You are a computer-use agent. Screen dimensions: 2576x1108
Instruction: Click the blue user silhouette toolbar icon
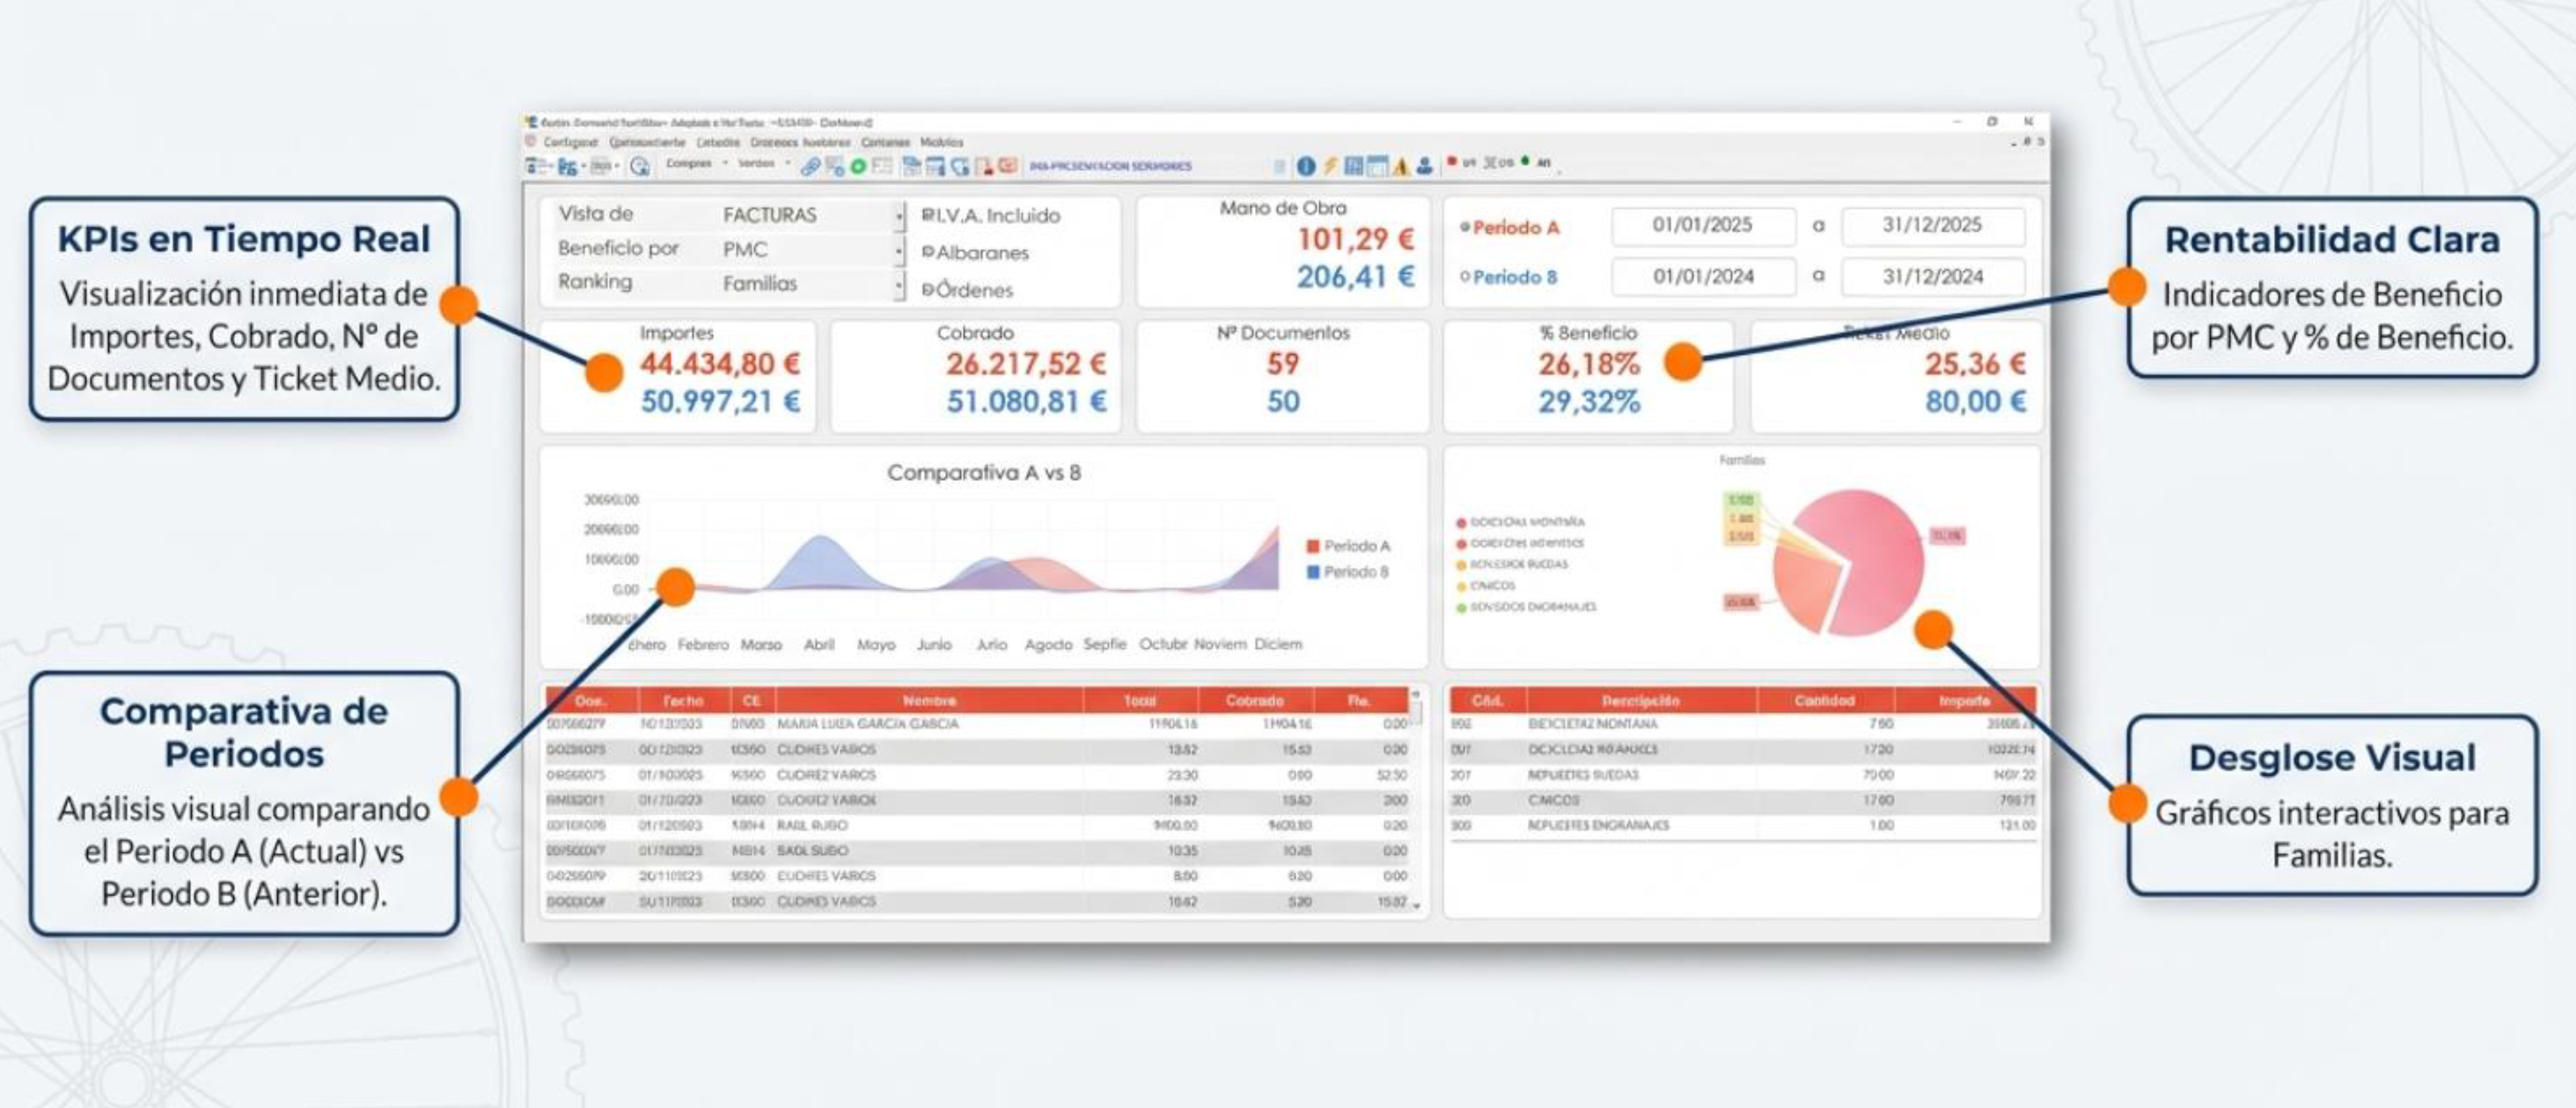(x=1424, y=166)
